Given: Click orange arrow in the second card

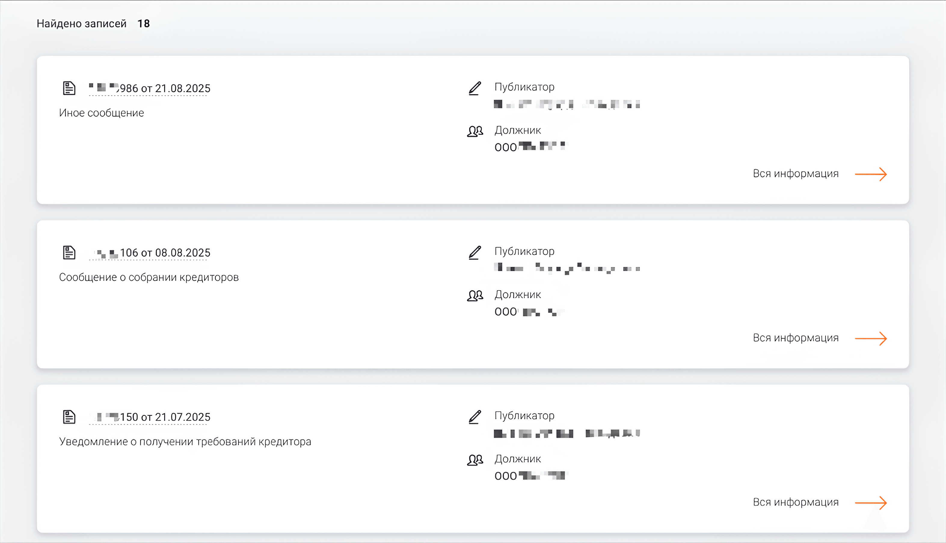Looking at the screenshot, I should pos(871,339).
